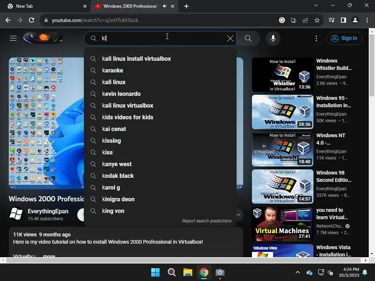Open the Chrome profile avatar icon

pos(355,20)
